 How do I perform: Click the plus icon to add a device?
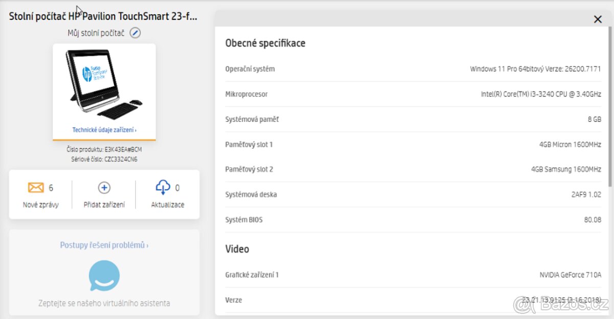[104, 188]
